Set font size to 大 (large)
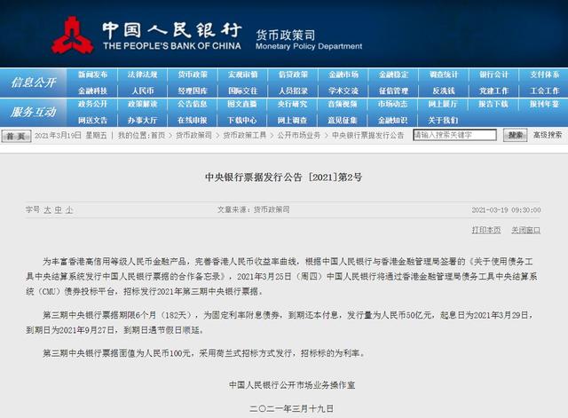This screenshot has height=418, width=568. (47, 209)
